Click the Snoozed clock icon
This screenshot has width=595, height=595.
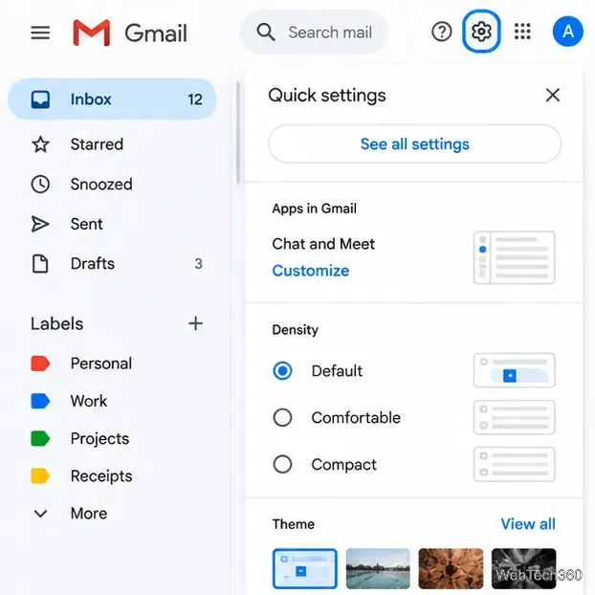(40, 184)
